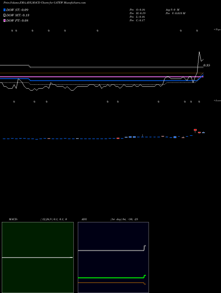Click the 'Avg V: 0 M' value
Image resolution: width=221 pixels, height=293 pixels.
pyautogui.click(x=172, y=10)
